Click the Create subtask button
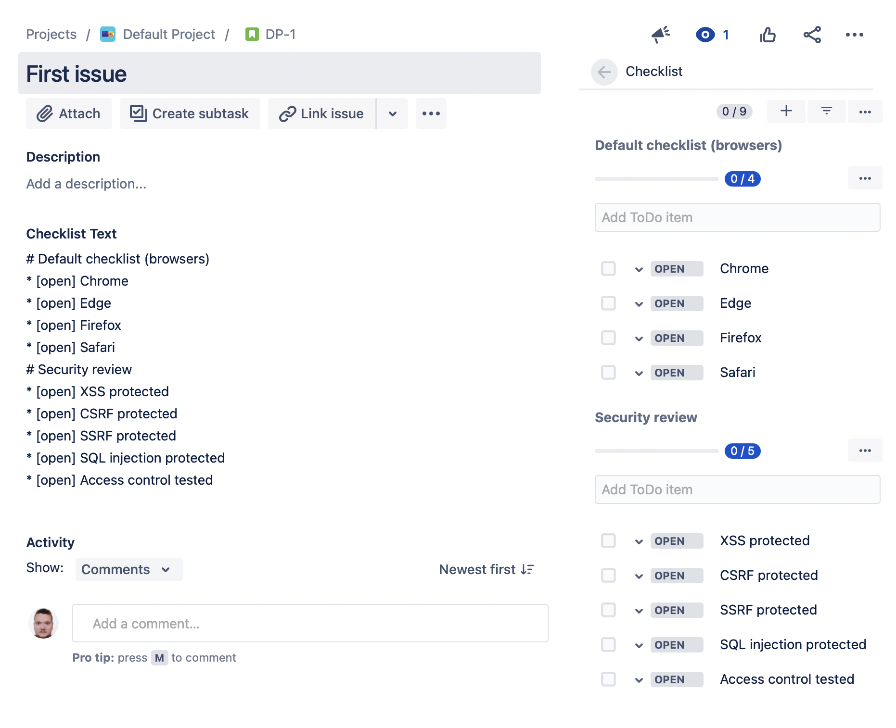 (190, 113)
